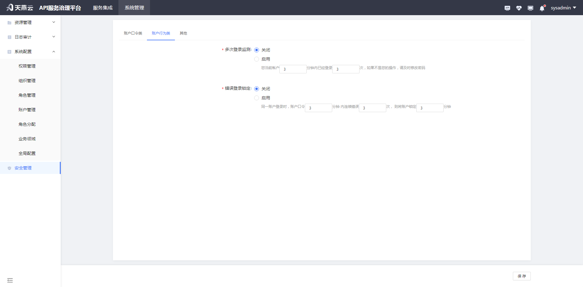Select 关闭 for 错误登录锁定
Image resolution: width=583 pixels, height=287 pixels.
257,89
